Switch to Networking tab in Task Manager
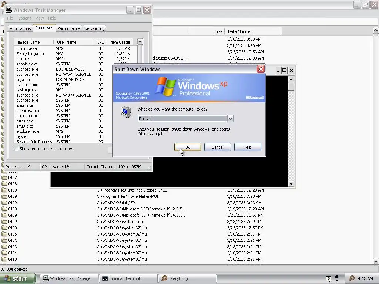 click(x=94, y=28)
